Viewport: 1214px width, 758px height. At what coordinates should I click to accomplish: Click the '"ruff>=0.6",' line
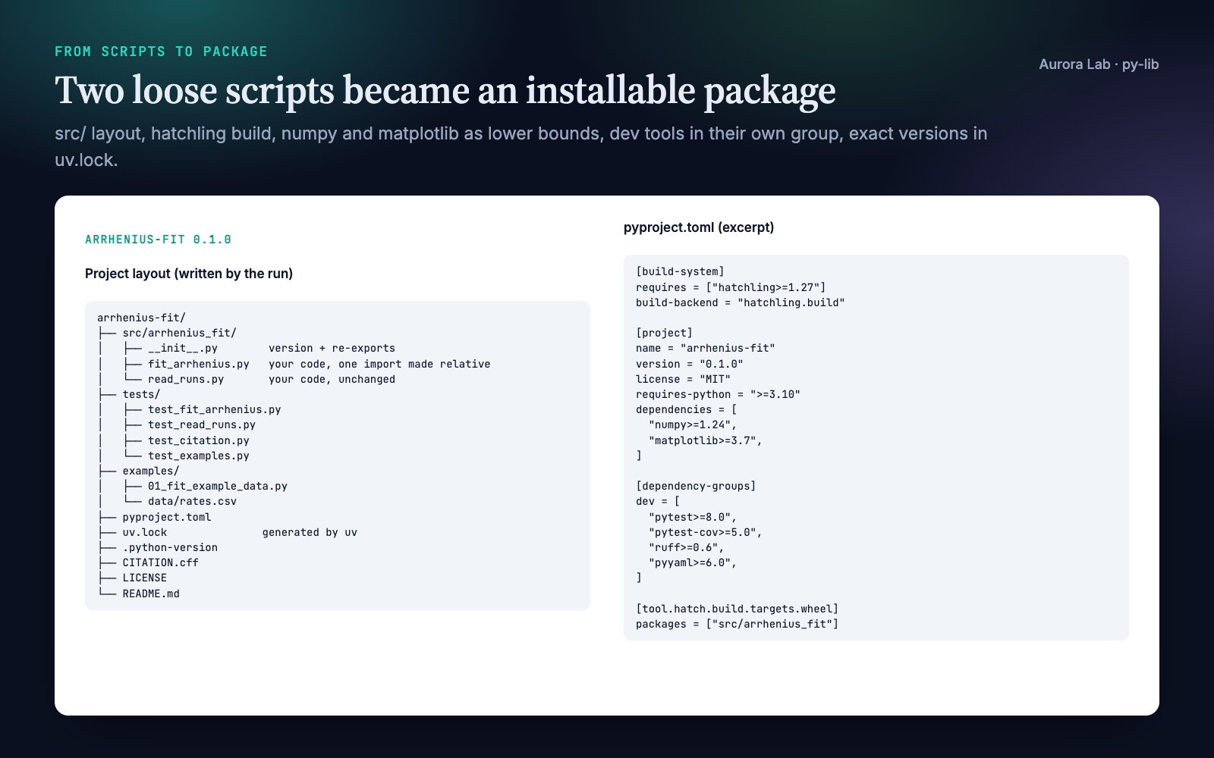tap(687, 547)
